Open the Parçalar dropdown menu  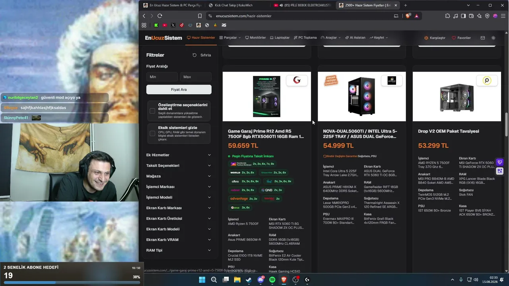pyautogui.click(x=230, y=38)
